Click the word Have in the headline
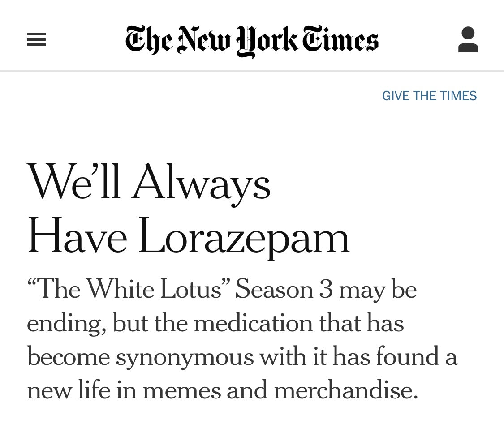This screenshot has width=504, height=428. pyautogui.click(x=77, y=235)
